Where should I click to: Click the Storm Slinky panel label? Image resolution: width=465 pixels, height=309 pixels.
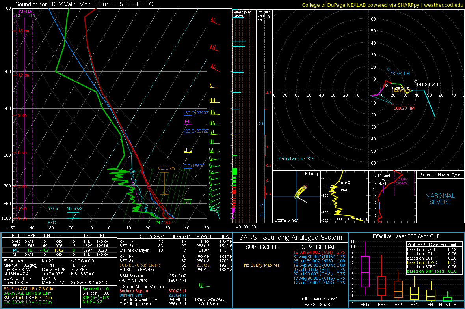click(286, 220)
